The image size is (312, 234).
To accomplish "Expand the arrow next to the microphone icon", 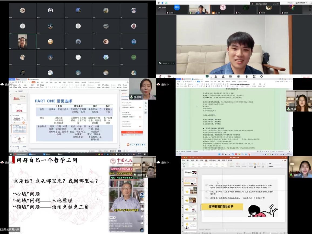I will tap(164, 77).
